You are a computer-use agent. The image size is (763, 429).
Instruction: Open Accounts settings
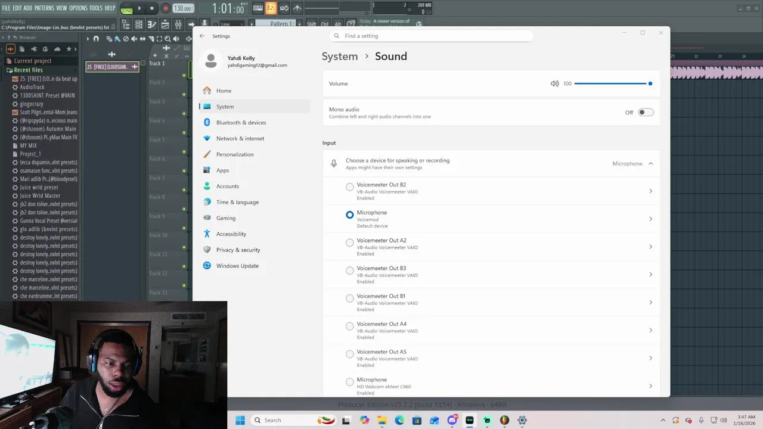pyautogui.click(x=255, y=186)
